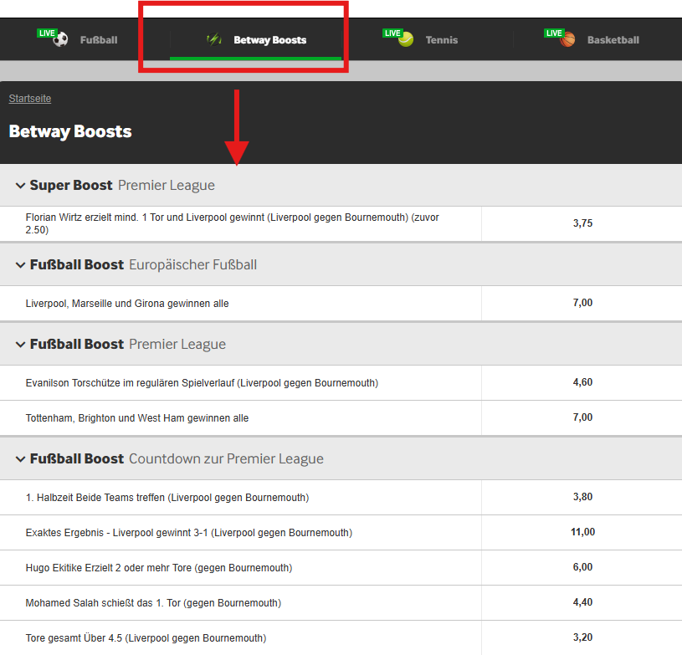The image size is (682, 655).
Task: Click 'Mohamed Salah schießt das 1. Tor' text
Action: (153, 603)
